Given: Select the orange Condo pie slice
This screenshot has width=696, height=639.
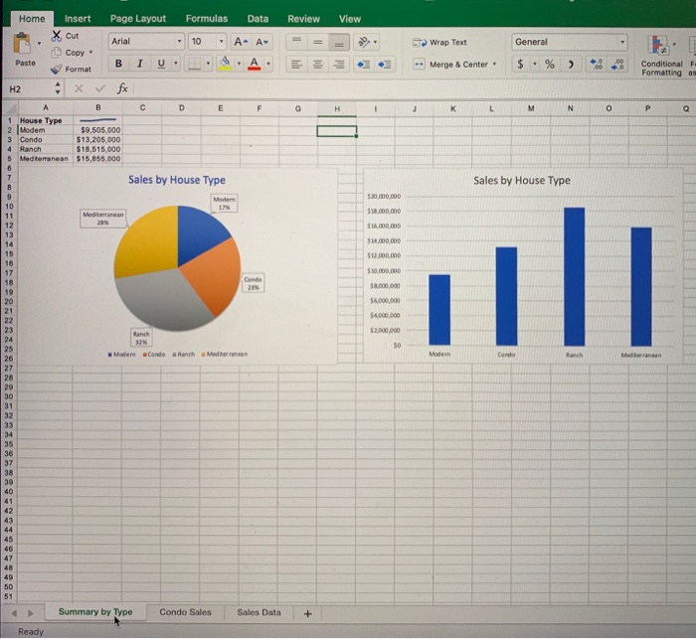Looking at the screenshot, I should pyautogui.click(x=213, y=277).
